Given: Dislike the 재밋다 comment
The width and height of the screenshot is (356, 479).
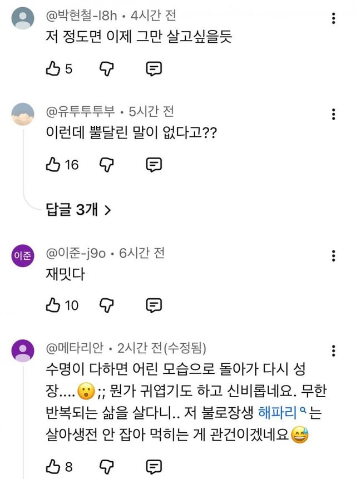Looking at the screenshot, I should pyautogui.click(x=106, y=305).
